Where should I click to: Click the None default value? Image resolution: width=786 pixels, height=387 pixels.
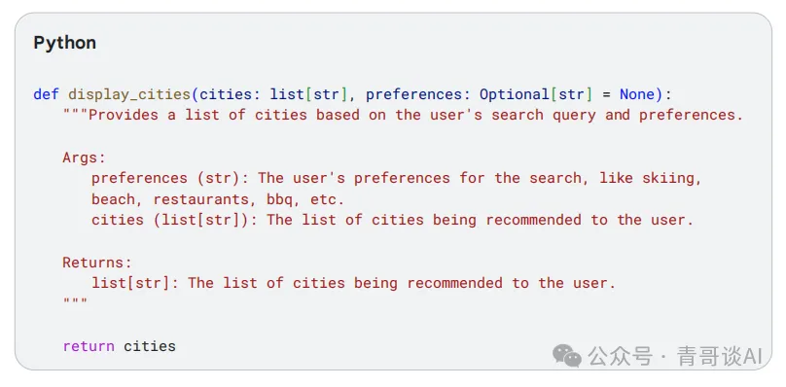[x=637, y=94]
